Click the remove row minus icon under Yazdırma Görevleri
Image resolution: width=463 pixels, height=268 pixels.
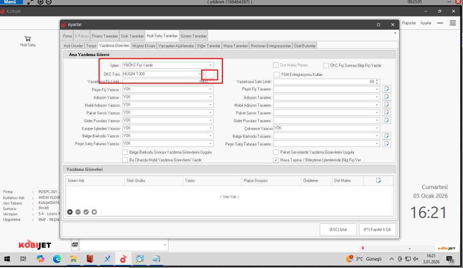pos(78,212)
